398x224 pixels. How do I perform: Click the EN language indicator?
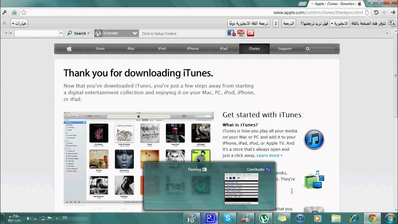[65, 218]
